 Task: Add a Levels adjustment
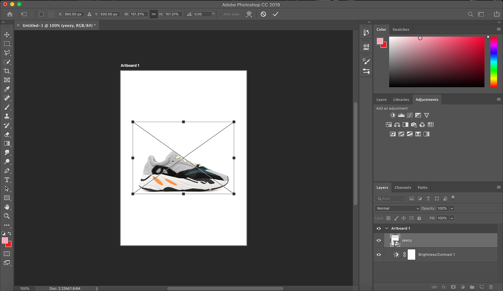[401, 115]
